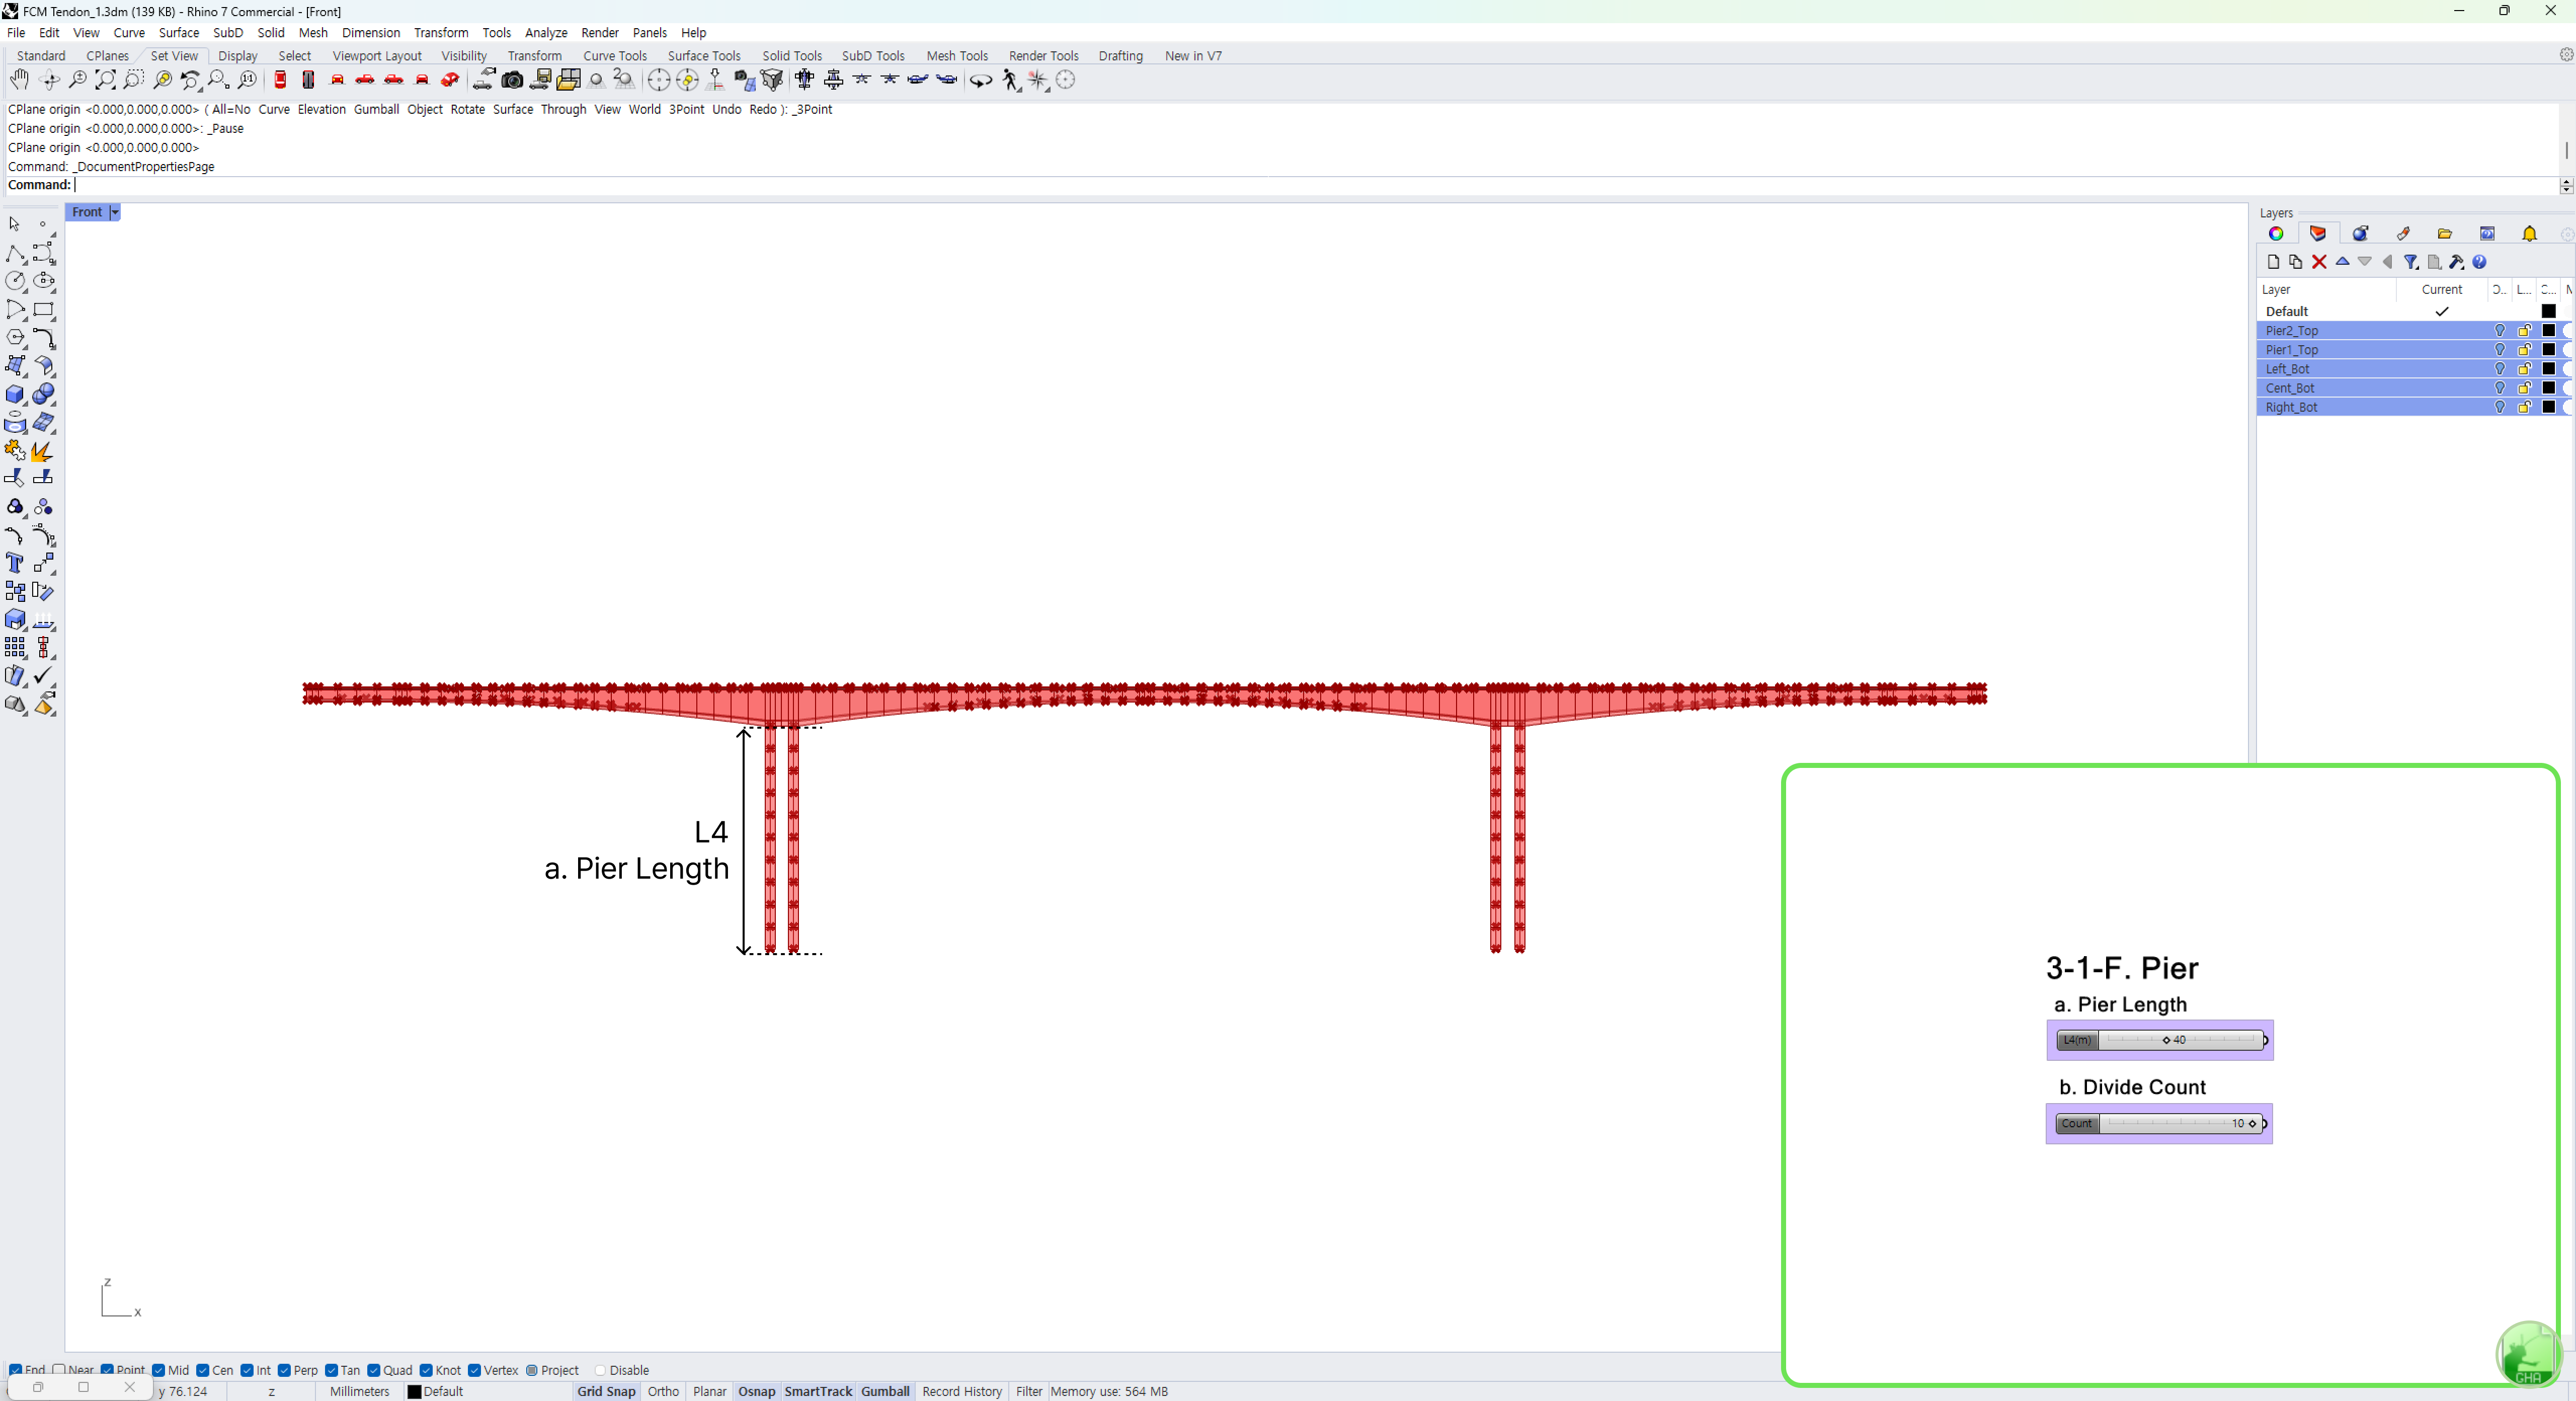Switch to the Curve Tools toolbar tab

[x=615, y=56]
